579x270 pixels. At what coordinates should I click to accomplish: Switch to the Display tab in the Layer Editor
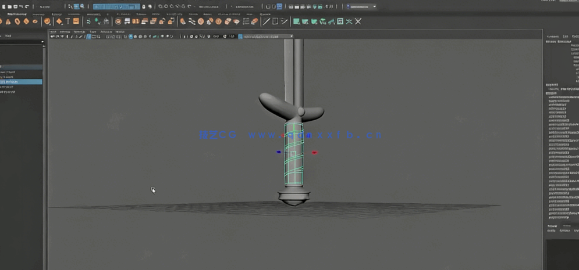[x=552, y=226]
